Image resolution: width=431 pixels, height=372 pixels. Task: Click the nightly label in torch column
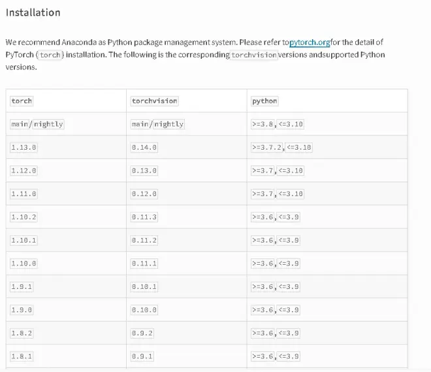tap(48, 124)
